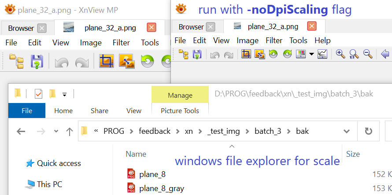Open Image menu in right XnView

point(248,40)
